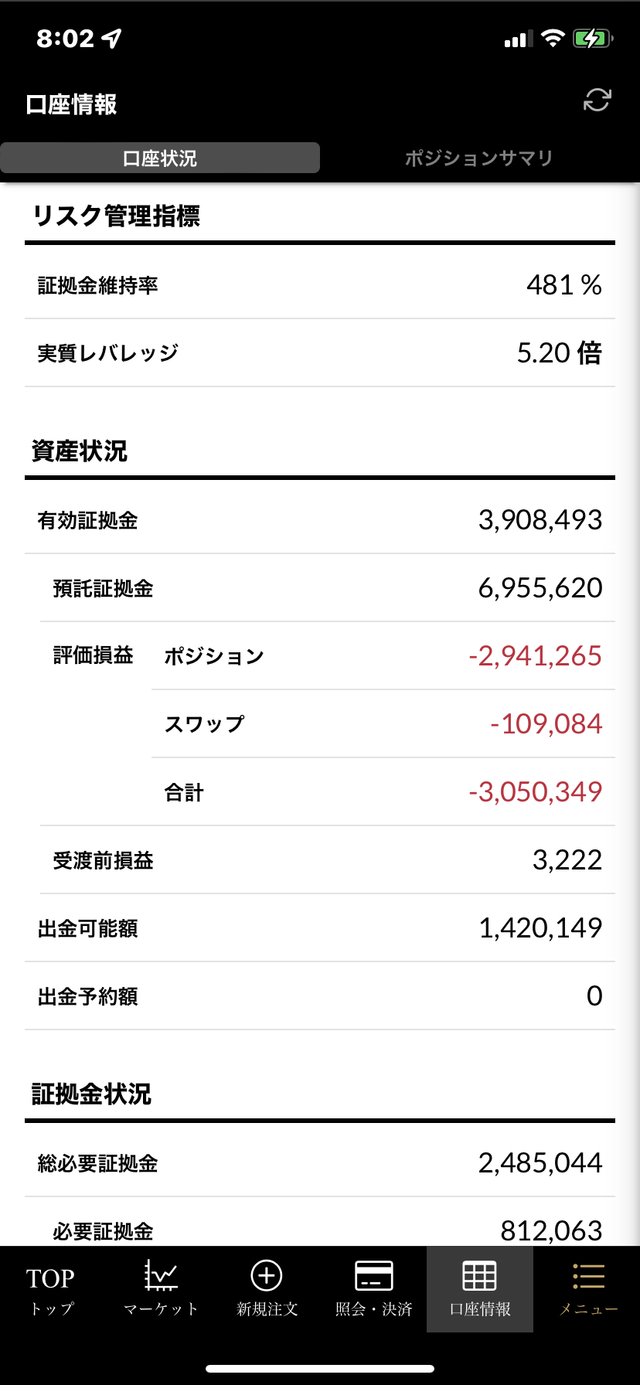Tap the スワップ loss value -109,084
The image size is (640, 1385).
pos(546,724)
